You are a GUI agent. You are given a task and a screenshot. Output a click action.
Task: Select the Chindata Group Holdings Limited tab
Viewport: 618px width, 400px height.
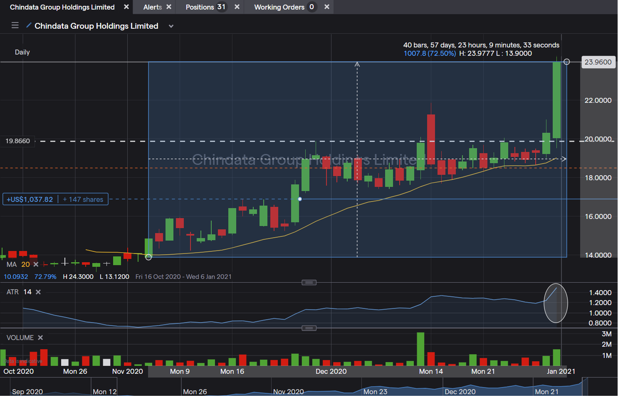62,7
